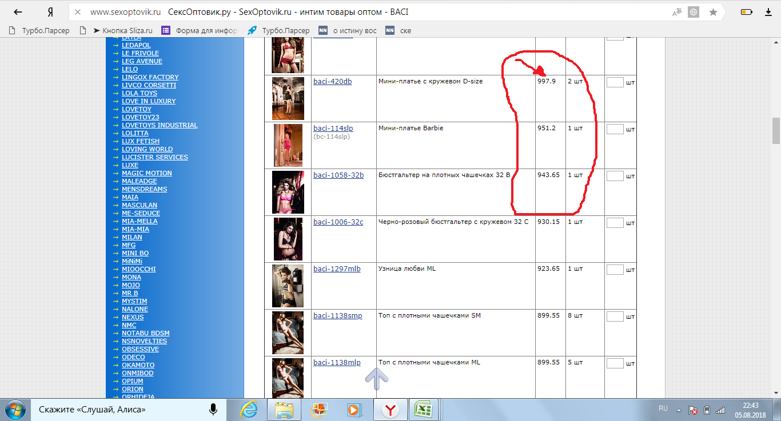Click the scroll-to-top arrow on the page
This screenshot has width=781, height=421.
click(377, 378)
